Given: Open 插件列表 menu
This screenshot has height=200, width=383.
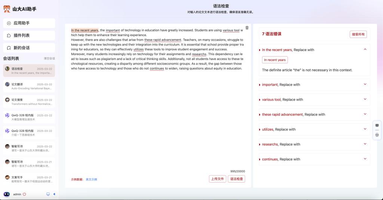Looking at the screenshot, I should click(29, 35).
